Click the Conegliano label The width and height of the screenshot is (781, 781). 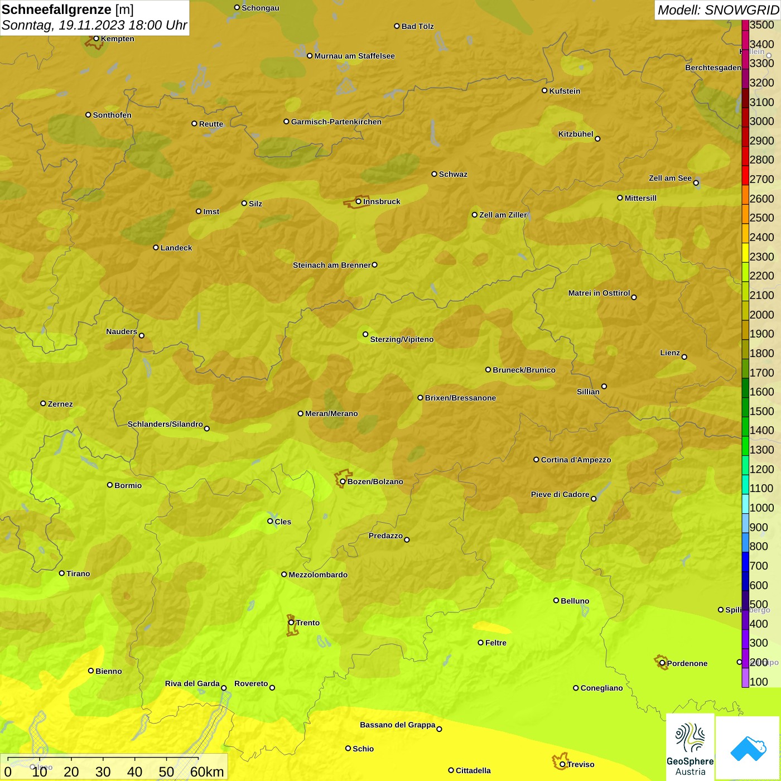pos(602,688)
